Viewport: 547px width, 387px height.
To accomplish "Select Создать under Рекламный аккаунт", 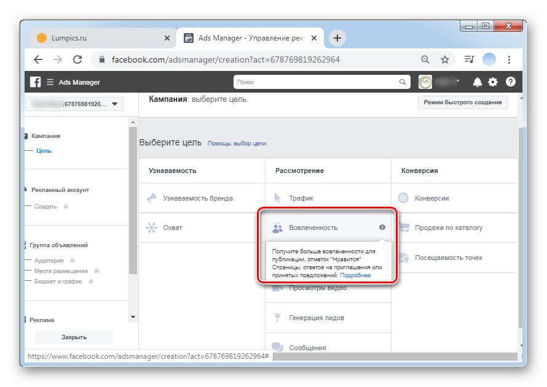I will coord(45,206).
